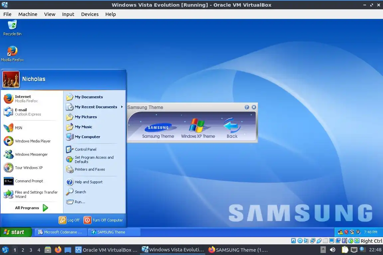Viewport: 383px width, 255px height.
Task: Start Tour Windows XP
Action: point(32,168)
